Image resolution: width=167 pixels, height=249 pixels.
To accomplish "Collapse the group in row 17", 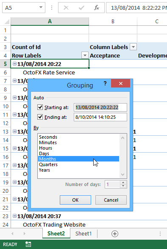I will pyautogui.click(x=14, y=165).
